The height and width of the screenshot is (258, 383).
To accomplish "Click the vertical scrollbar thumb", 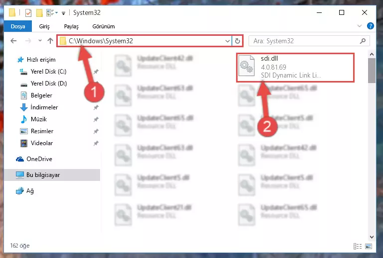I will (372, 71).
